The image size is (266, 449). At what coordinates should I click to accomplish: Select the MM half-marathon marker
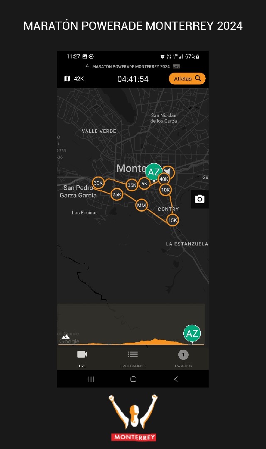141,205
